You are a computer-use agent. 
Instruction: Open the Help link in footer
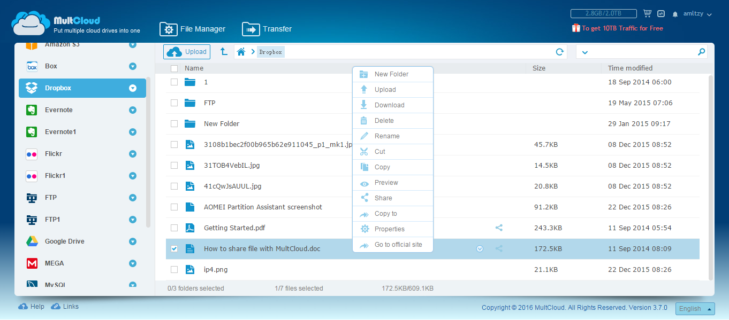point(32,307)
